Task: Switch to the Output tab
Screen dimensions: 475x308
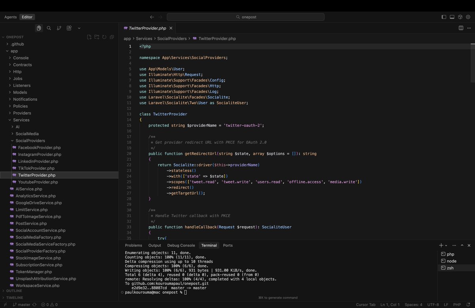Action: [155, 246]
